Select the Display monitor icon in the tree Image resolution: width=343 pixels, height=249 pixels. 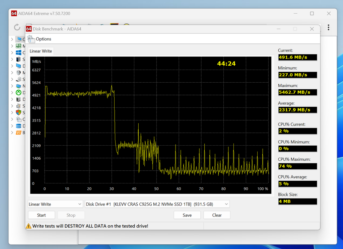pos(19,66)
